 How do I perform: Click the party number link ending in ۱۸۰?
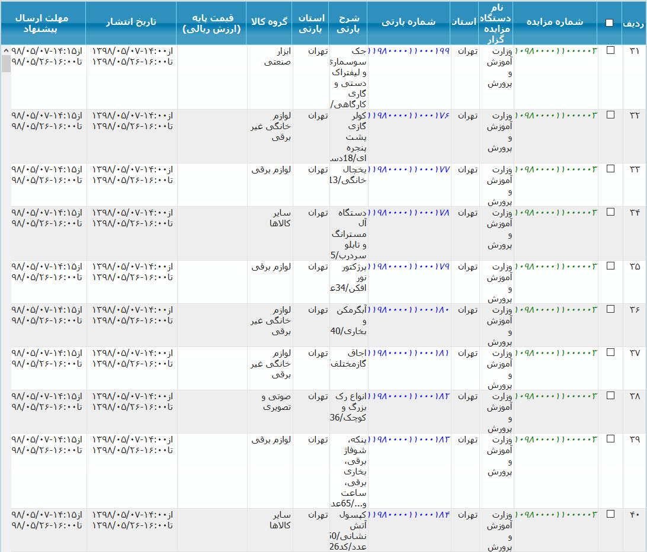point(412,310)
